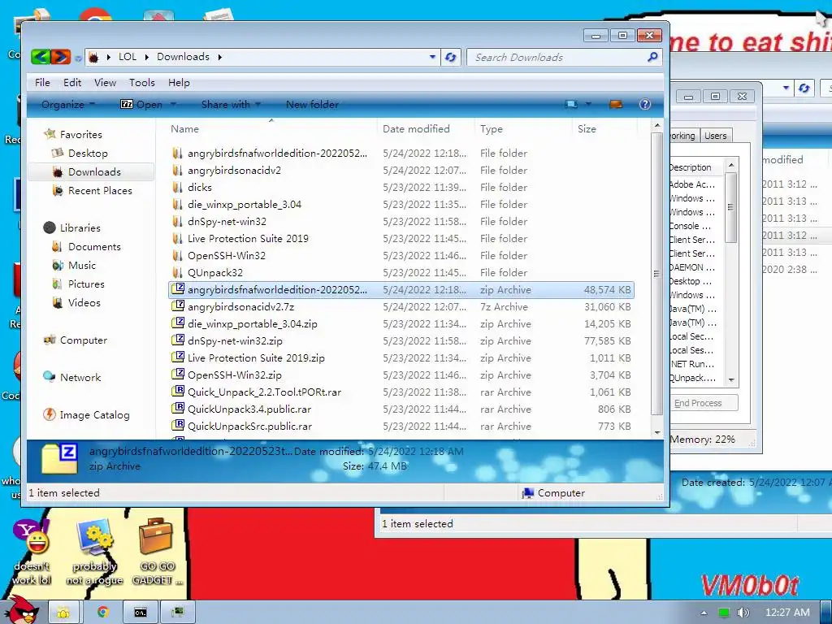Select the angrybirdsonacidv2.7z archive icon
832x624 pixels.
[178, 306]
